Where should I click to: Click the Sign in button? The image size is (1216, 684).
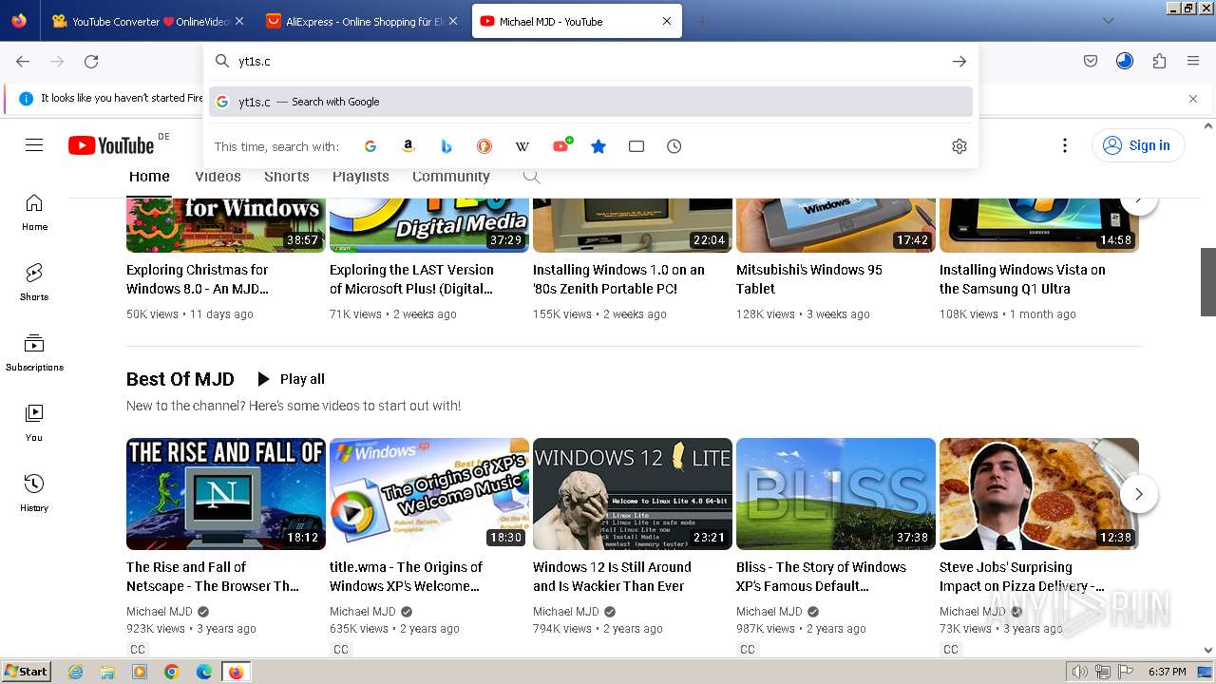point(1138,145)
